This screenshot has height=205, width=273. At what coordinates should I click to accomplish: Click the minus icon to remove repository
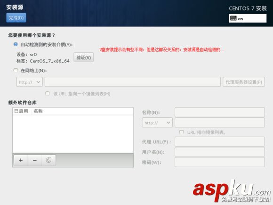pyautogui.click(x=35, y=160)
